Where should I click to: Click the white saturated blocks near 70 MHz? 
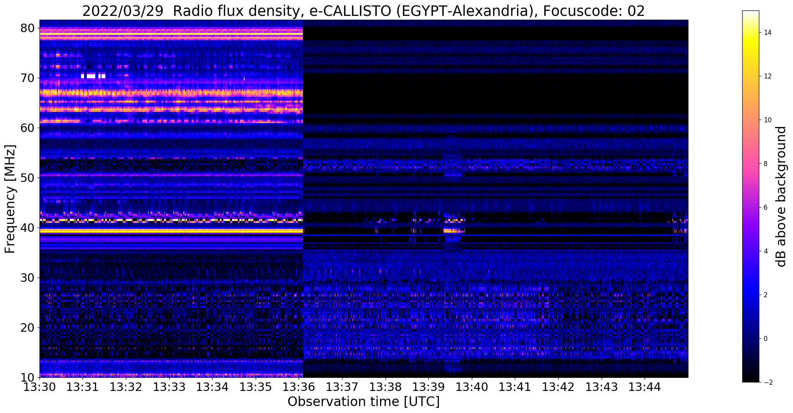tap(93, 76)
